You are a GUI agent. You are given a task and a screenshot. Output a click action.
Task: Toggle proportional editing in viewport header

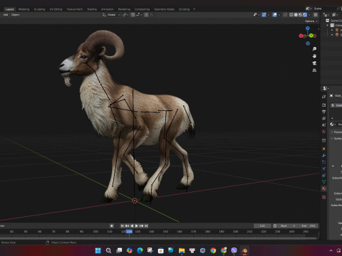tap(146, 15)
